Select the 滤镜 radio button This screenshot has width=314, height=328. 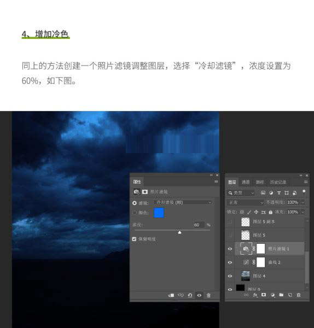click(135, 203)
